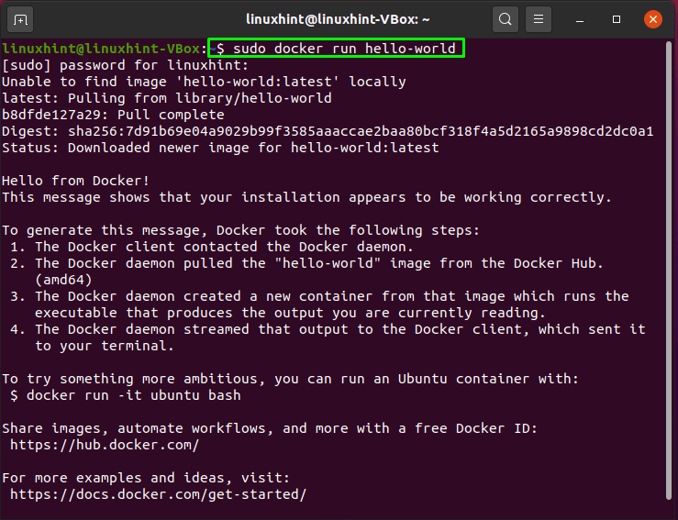Click 'latest: Pulling from library/hello-world' line

[x=167, y=98]
